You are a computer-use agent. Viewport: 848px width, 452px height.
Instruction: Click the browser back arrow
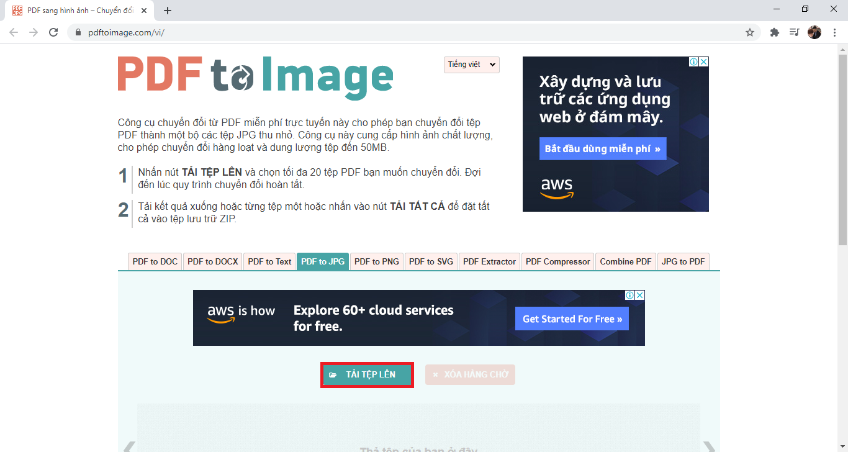point(14,32)
